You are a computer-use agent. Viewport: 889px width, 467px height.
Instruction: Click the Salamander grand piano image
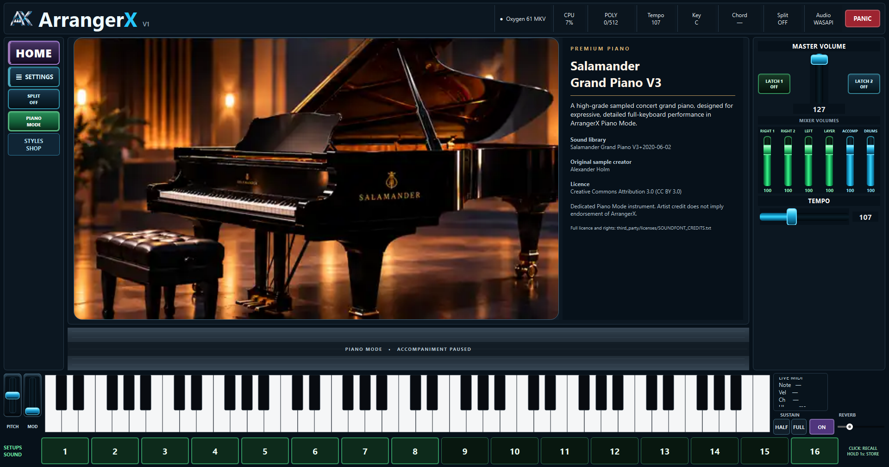316,179
